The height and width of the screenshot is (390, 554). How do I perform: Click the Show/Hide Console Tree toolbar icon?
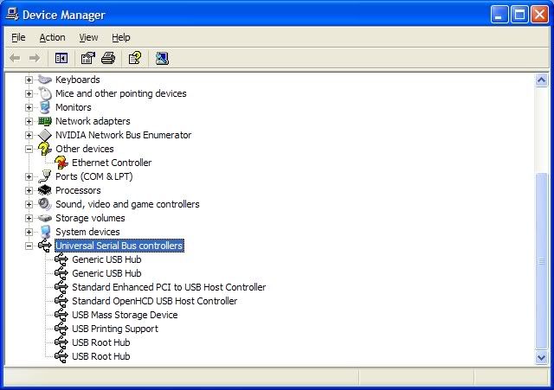pos(61,58)
